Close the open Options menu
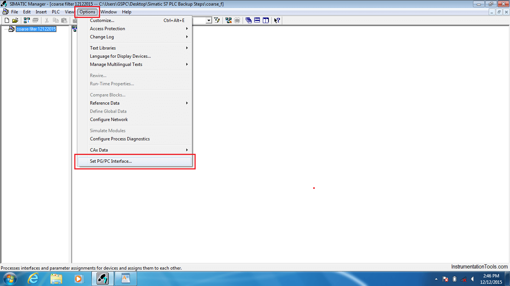 (87, 12)
